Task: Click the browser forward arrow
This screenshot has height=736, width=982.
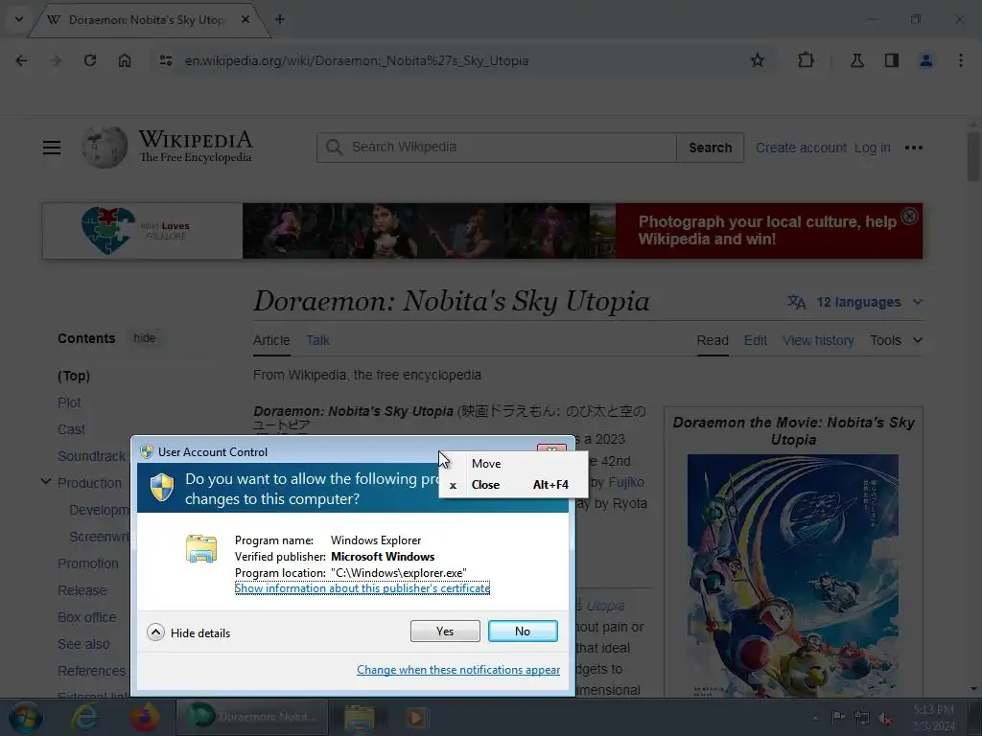Action: 56,60
